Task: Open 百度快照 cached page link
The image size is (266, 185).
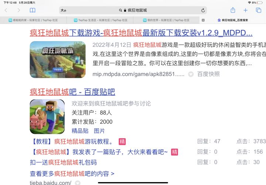Action: coord(208,74)
